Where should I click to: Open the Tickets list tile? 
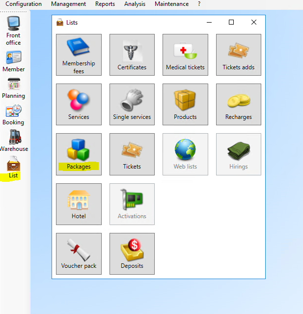[x=132, y=154]
